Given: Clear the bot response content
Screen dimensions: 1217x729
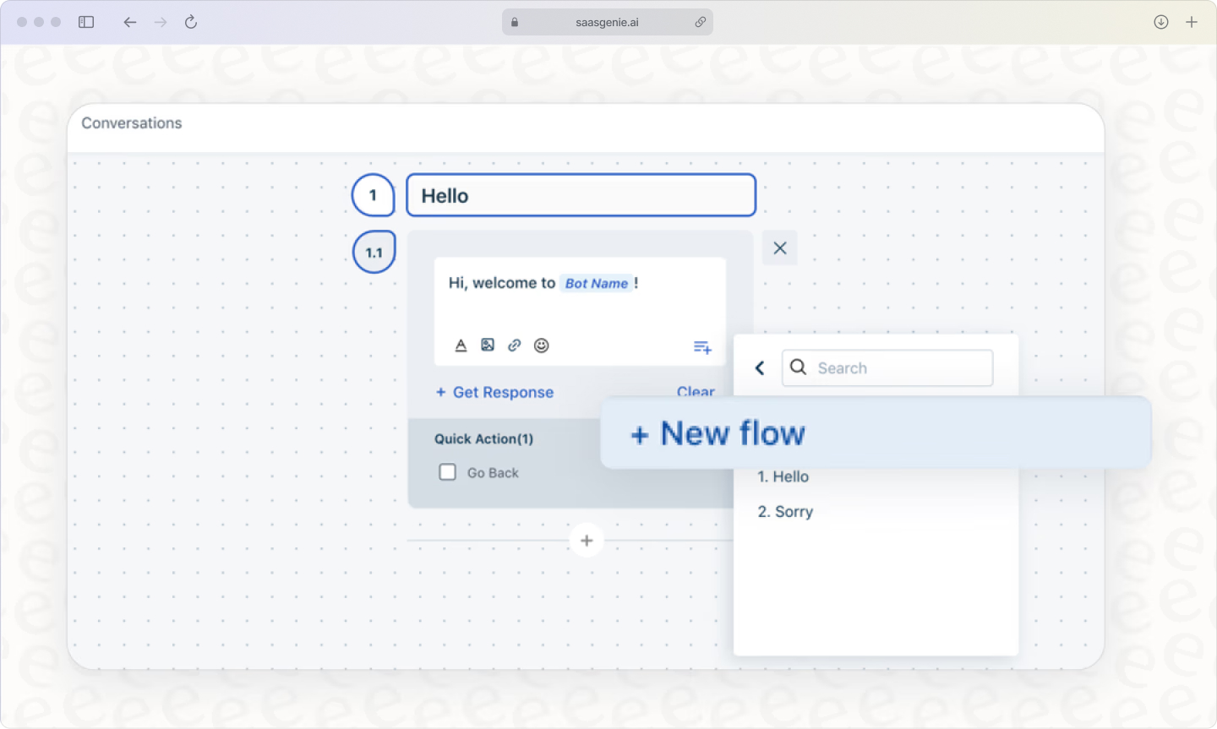Looking at the screenshot, I should (x=695, y=392).
